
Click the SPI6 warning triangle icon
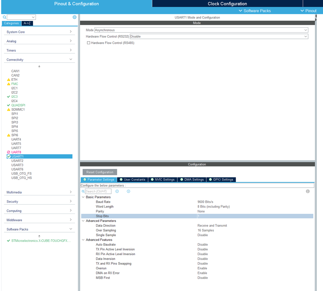coord(9,135)
